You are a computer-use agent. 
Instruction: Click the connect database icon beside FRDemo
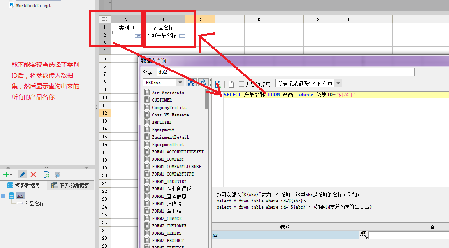tap(191, 83)
